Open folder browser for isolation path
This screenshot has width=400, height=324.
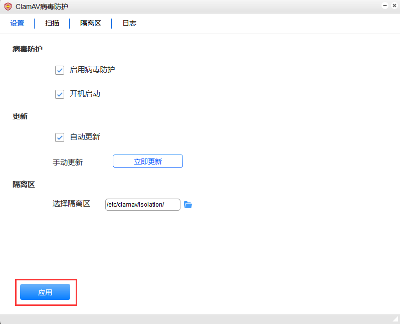(188, 205)
